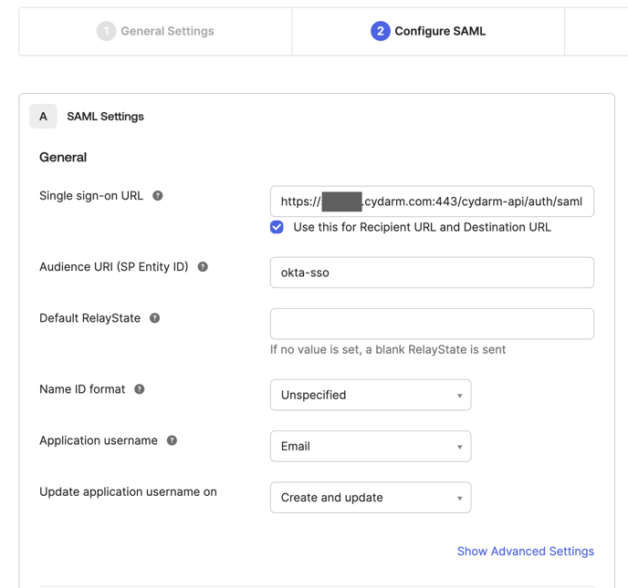The height and width of the screenshot is (588, 628).
Task: Click Show Advanced Settings link
Action: click(526, 552)
